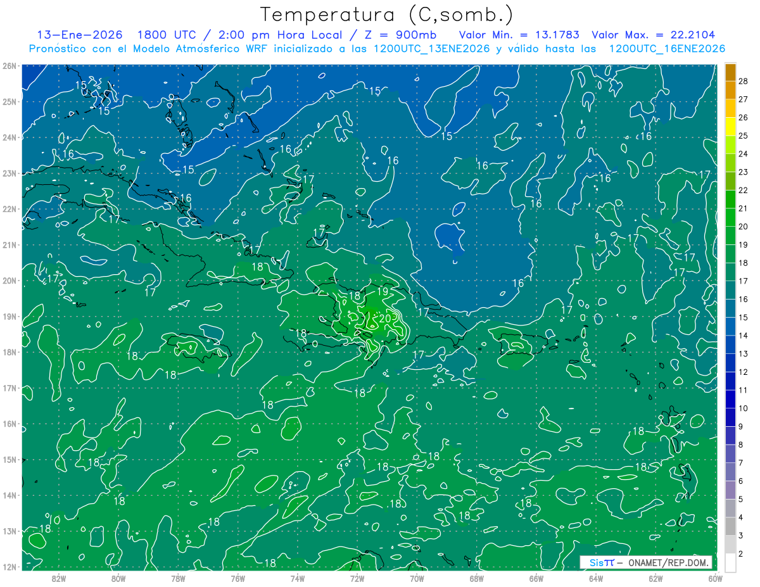This screenshot has height=587, width=760.
Task: Click the 15N latitude axis label
Action: pyautogui.click(x=9, y=459)
